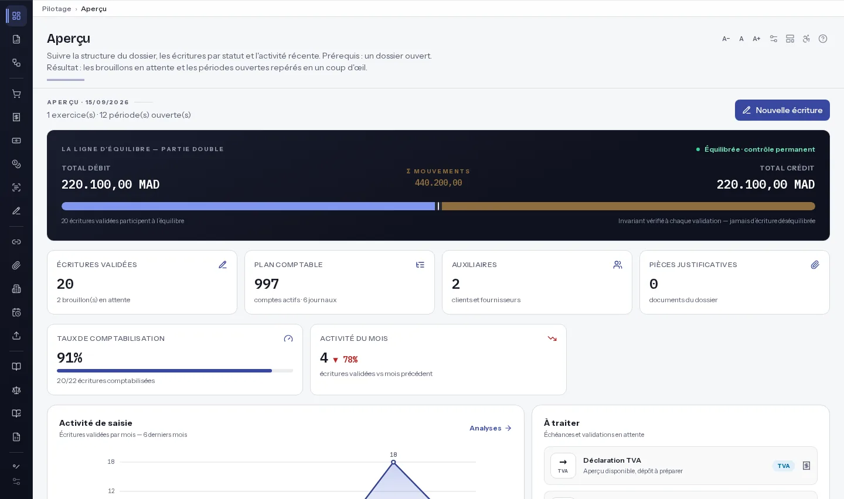Screen dimensions: 844x499
Task: Open the pencil entry sidebar icon
Action: pos(16,211)
